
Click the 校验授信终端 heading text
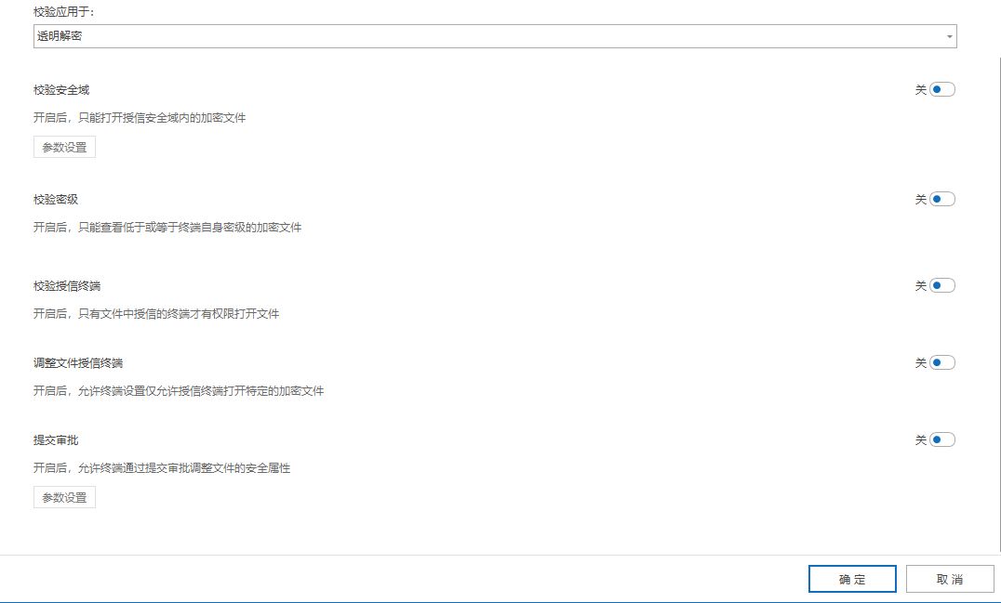coord(67,285)
